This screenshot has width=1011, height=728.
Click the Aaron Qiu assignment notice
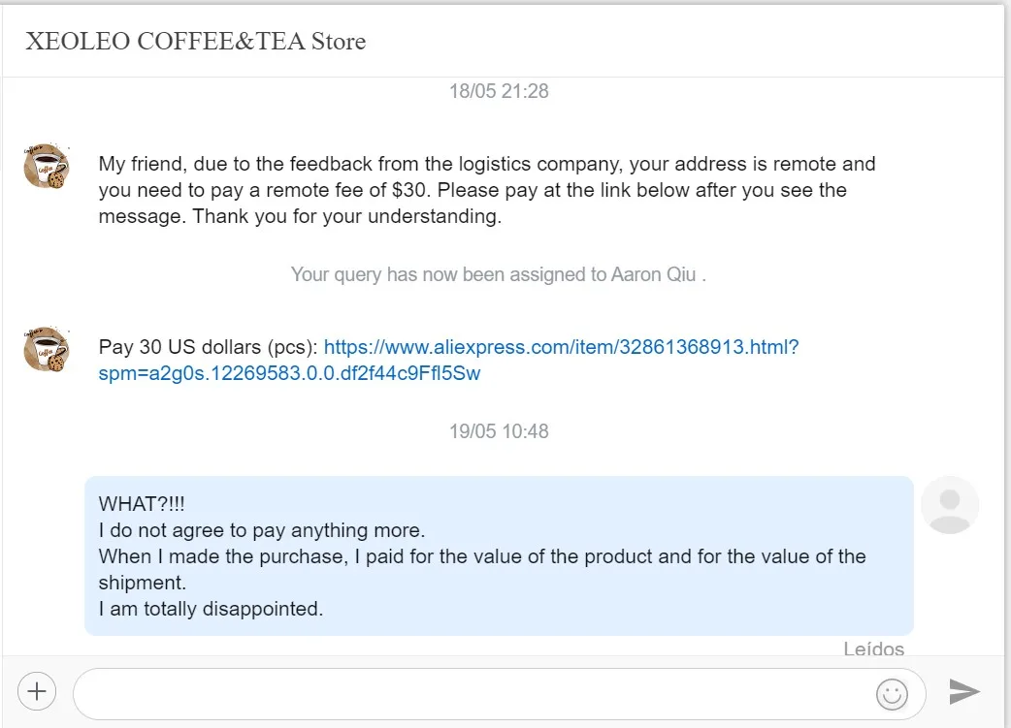[x=499, y=274]
